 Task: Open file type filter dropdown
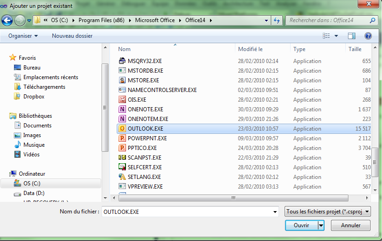[x=367, y=212]
